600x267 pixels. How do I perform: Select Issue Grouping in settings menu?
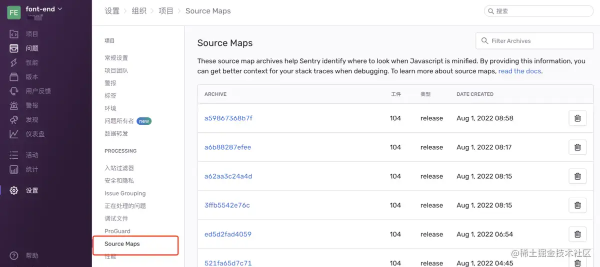(x=125, y=193)
